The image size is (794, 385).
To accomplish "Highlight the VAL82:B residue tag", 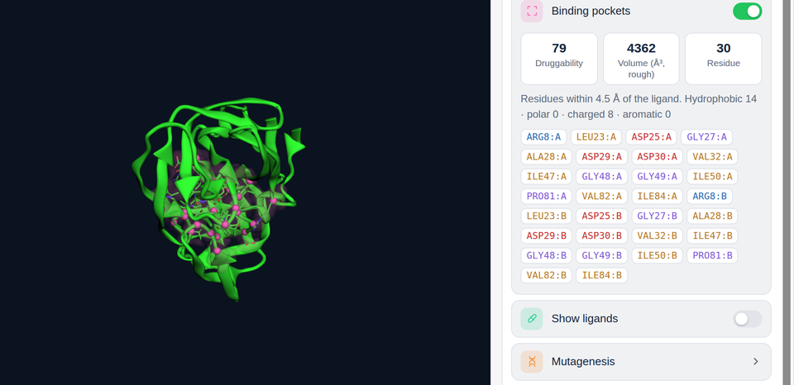I will (546, 275).
